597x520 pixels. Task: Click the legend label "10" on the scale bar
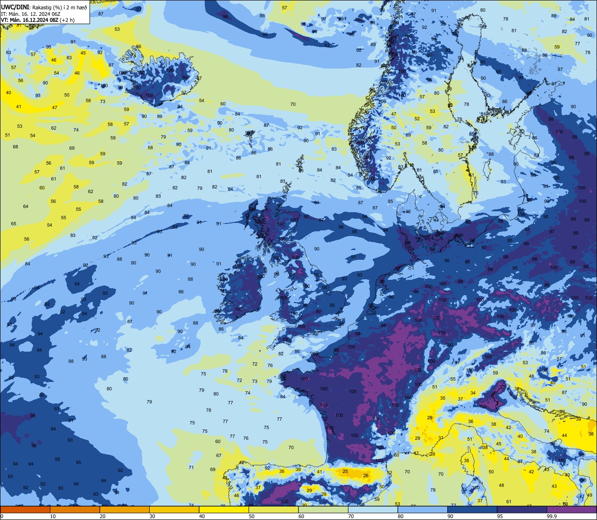pos(53,516)
